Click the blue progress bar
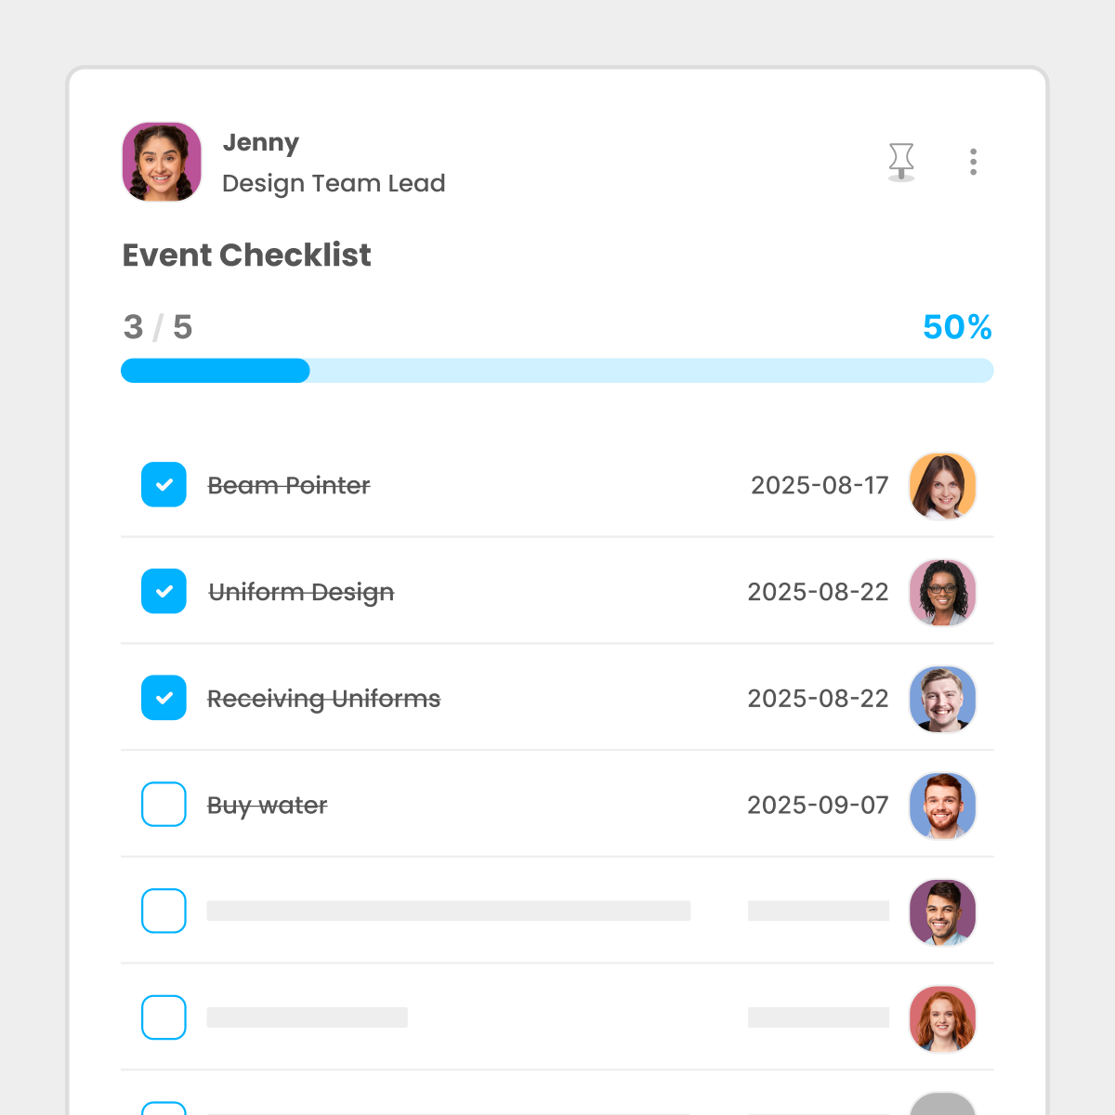Screen dimensions: 1115x1115 [x=214, y=371]
